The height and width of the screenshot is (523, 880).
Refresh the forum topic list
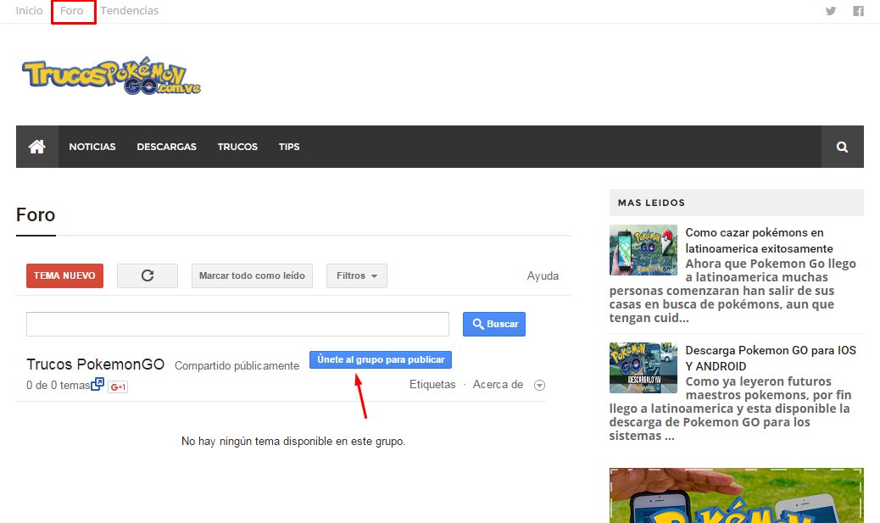148,275
